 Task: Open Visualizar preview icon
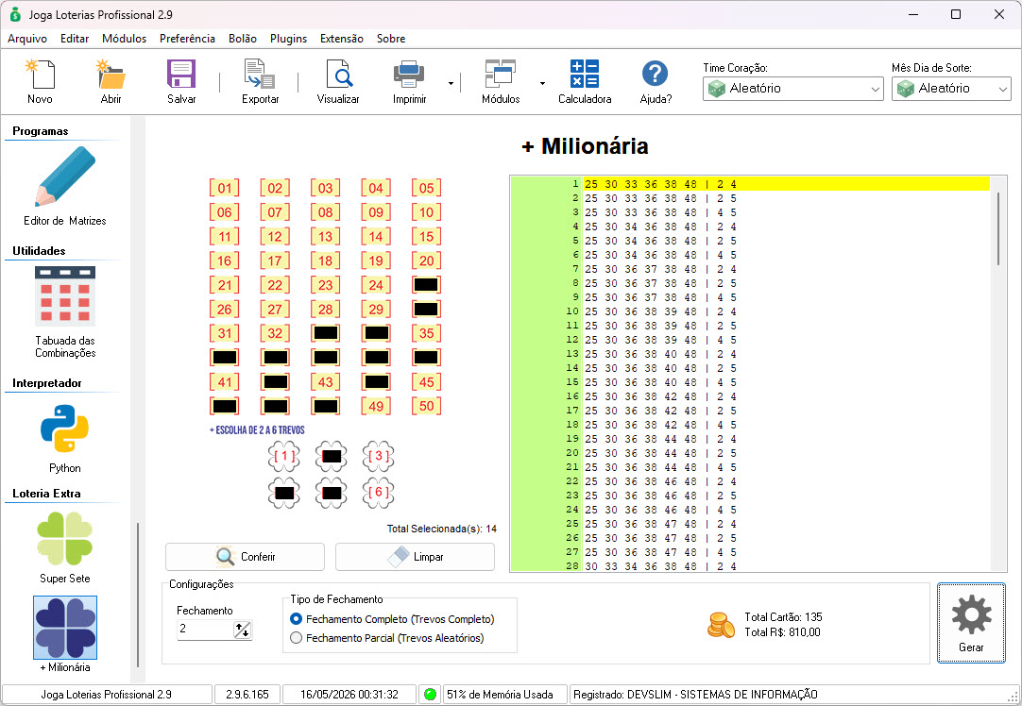tap(338, 75)
